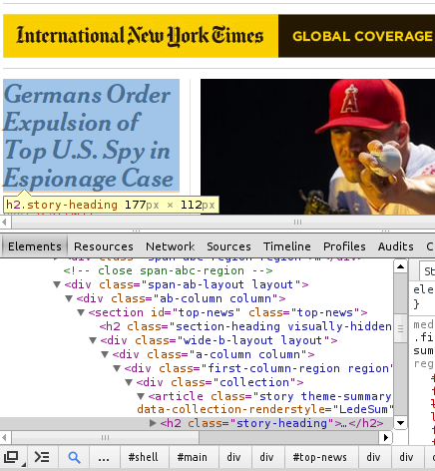Open the Elements tab
The height and width of the screenshot is (471, 435).
tap(35, 246)
